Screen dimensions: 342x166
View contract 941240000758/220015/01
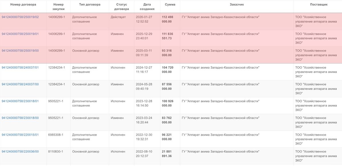(x=20, y=135)
